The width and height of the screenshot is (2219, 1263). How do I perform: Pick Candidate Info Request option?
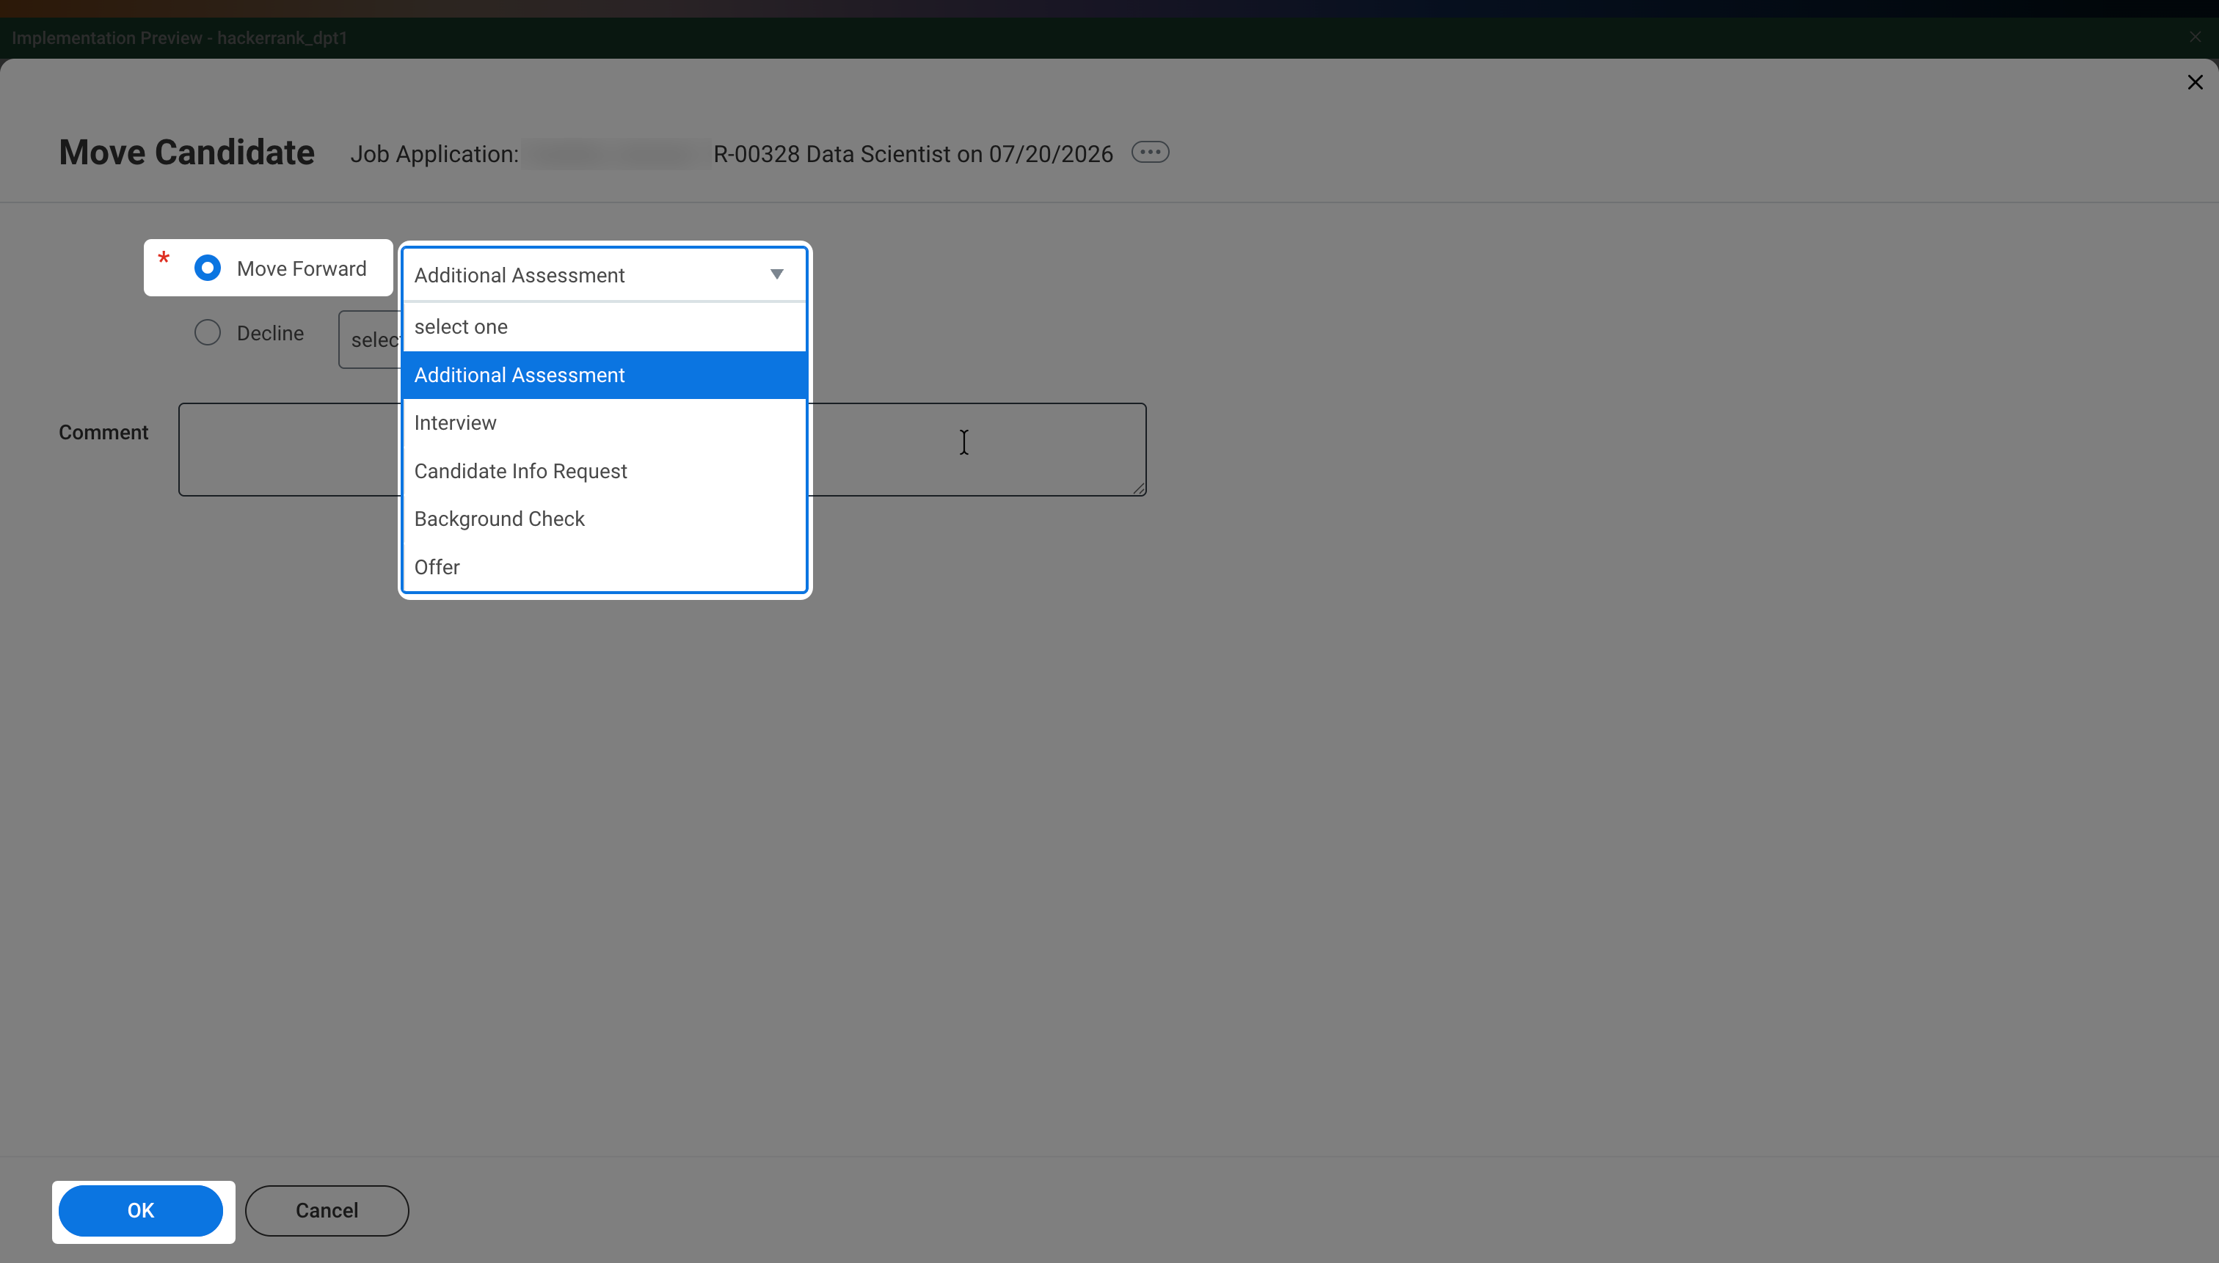tap(605, 471)
